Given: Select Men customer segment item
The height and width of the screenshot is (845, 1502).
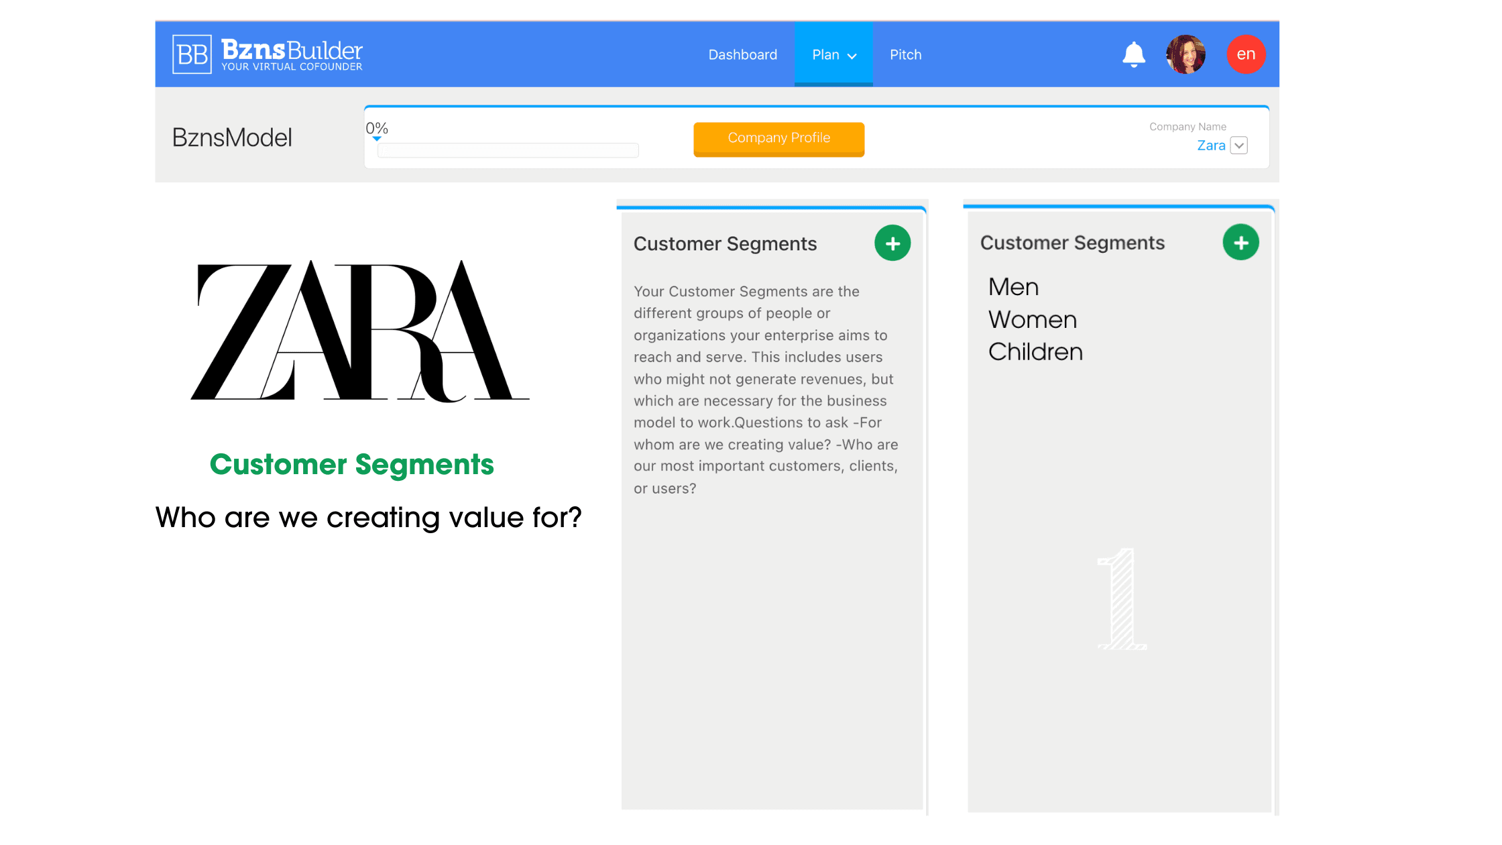Looking at the screenshot, I should coord(1012,288).
